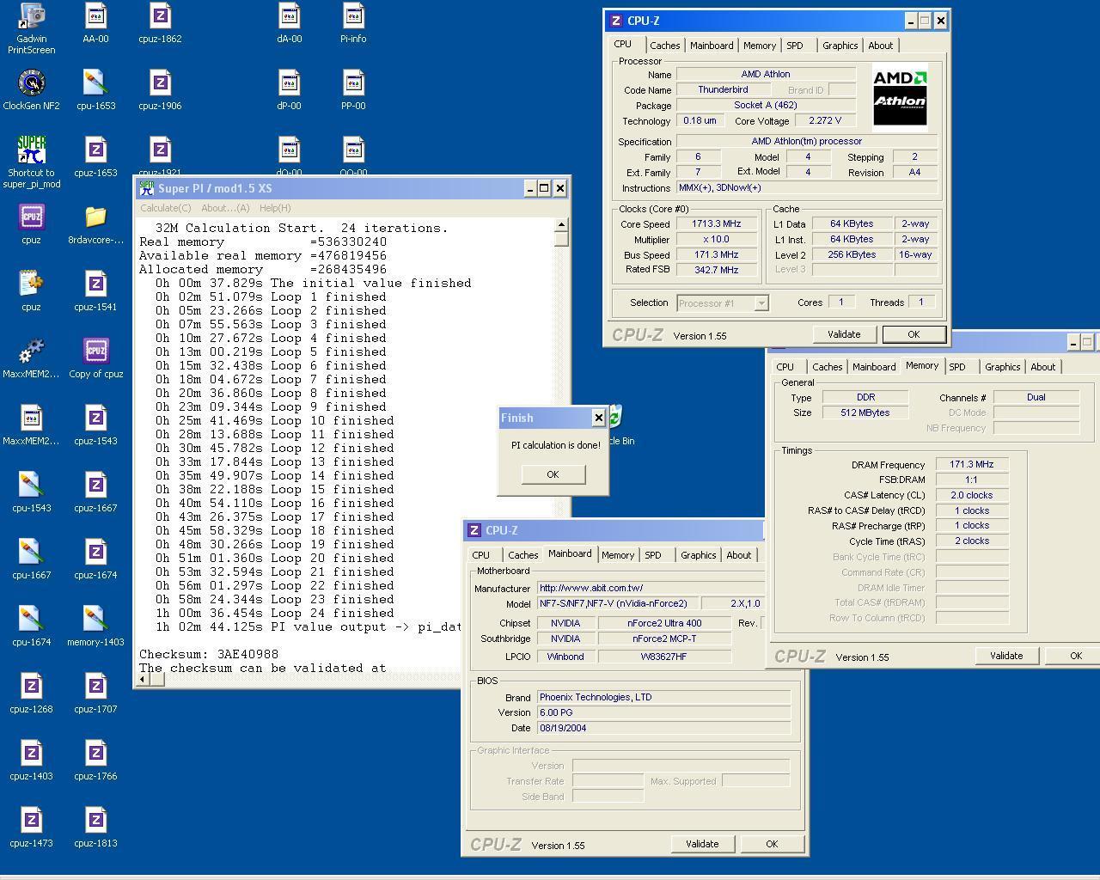Open About tab in top CPU-Z window
Screen dimensions: 1100x880
pos(880,46)
